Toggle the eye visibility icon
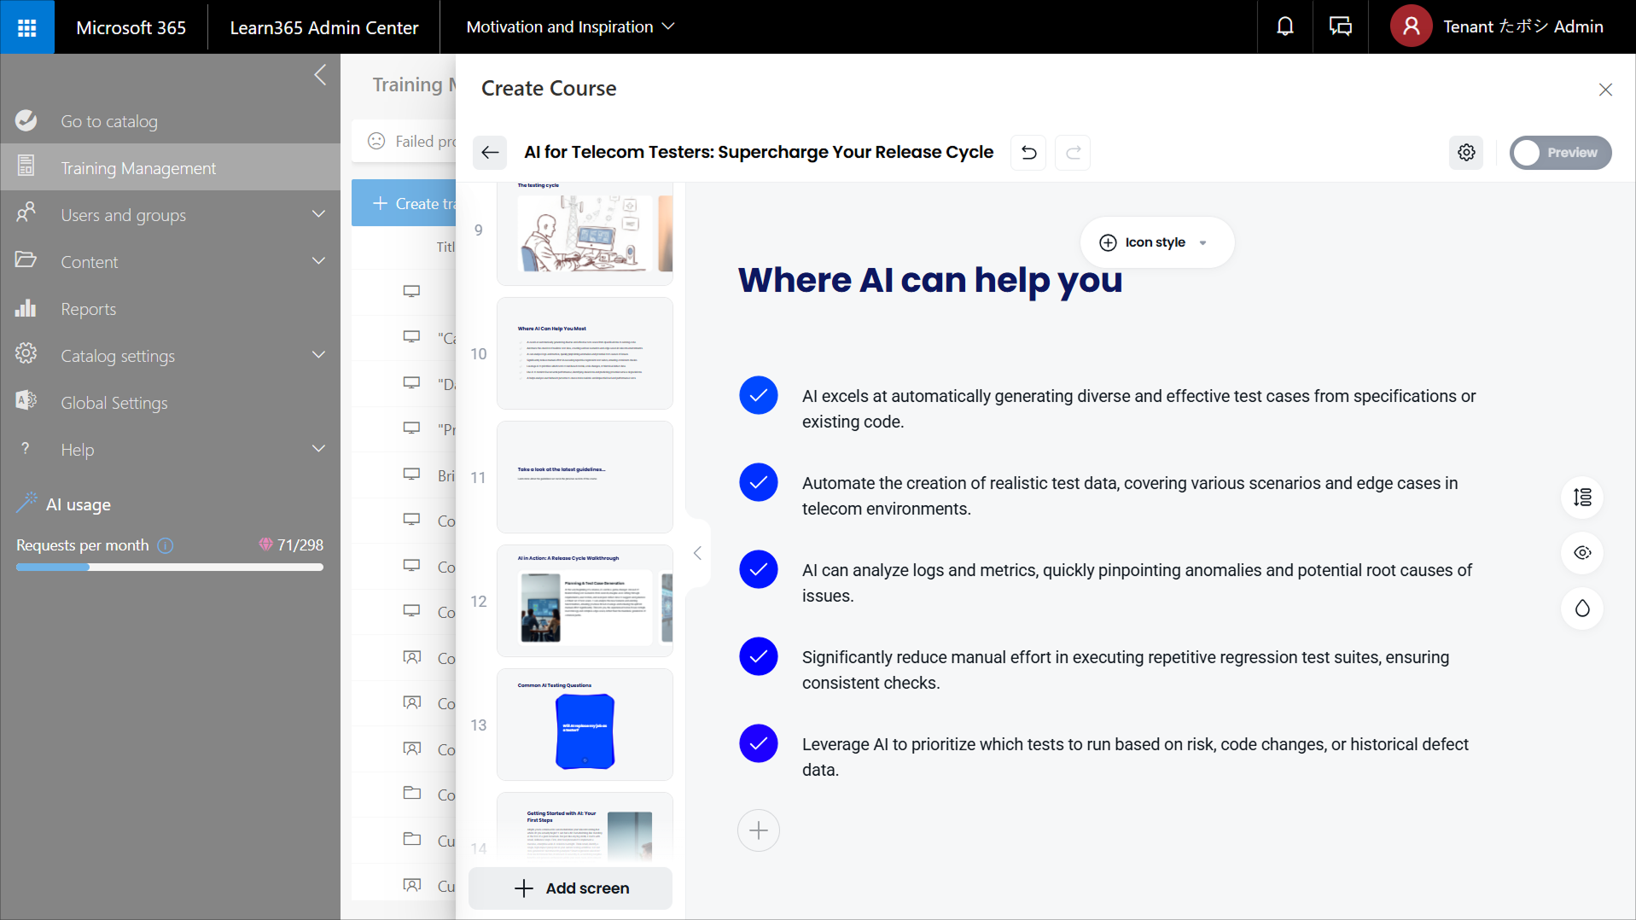1636x920 pixels. (x=1582, y=553)
